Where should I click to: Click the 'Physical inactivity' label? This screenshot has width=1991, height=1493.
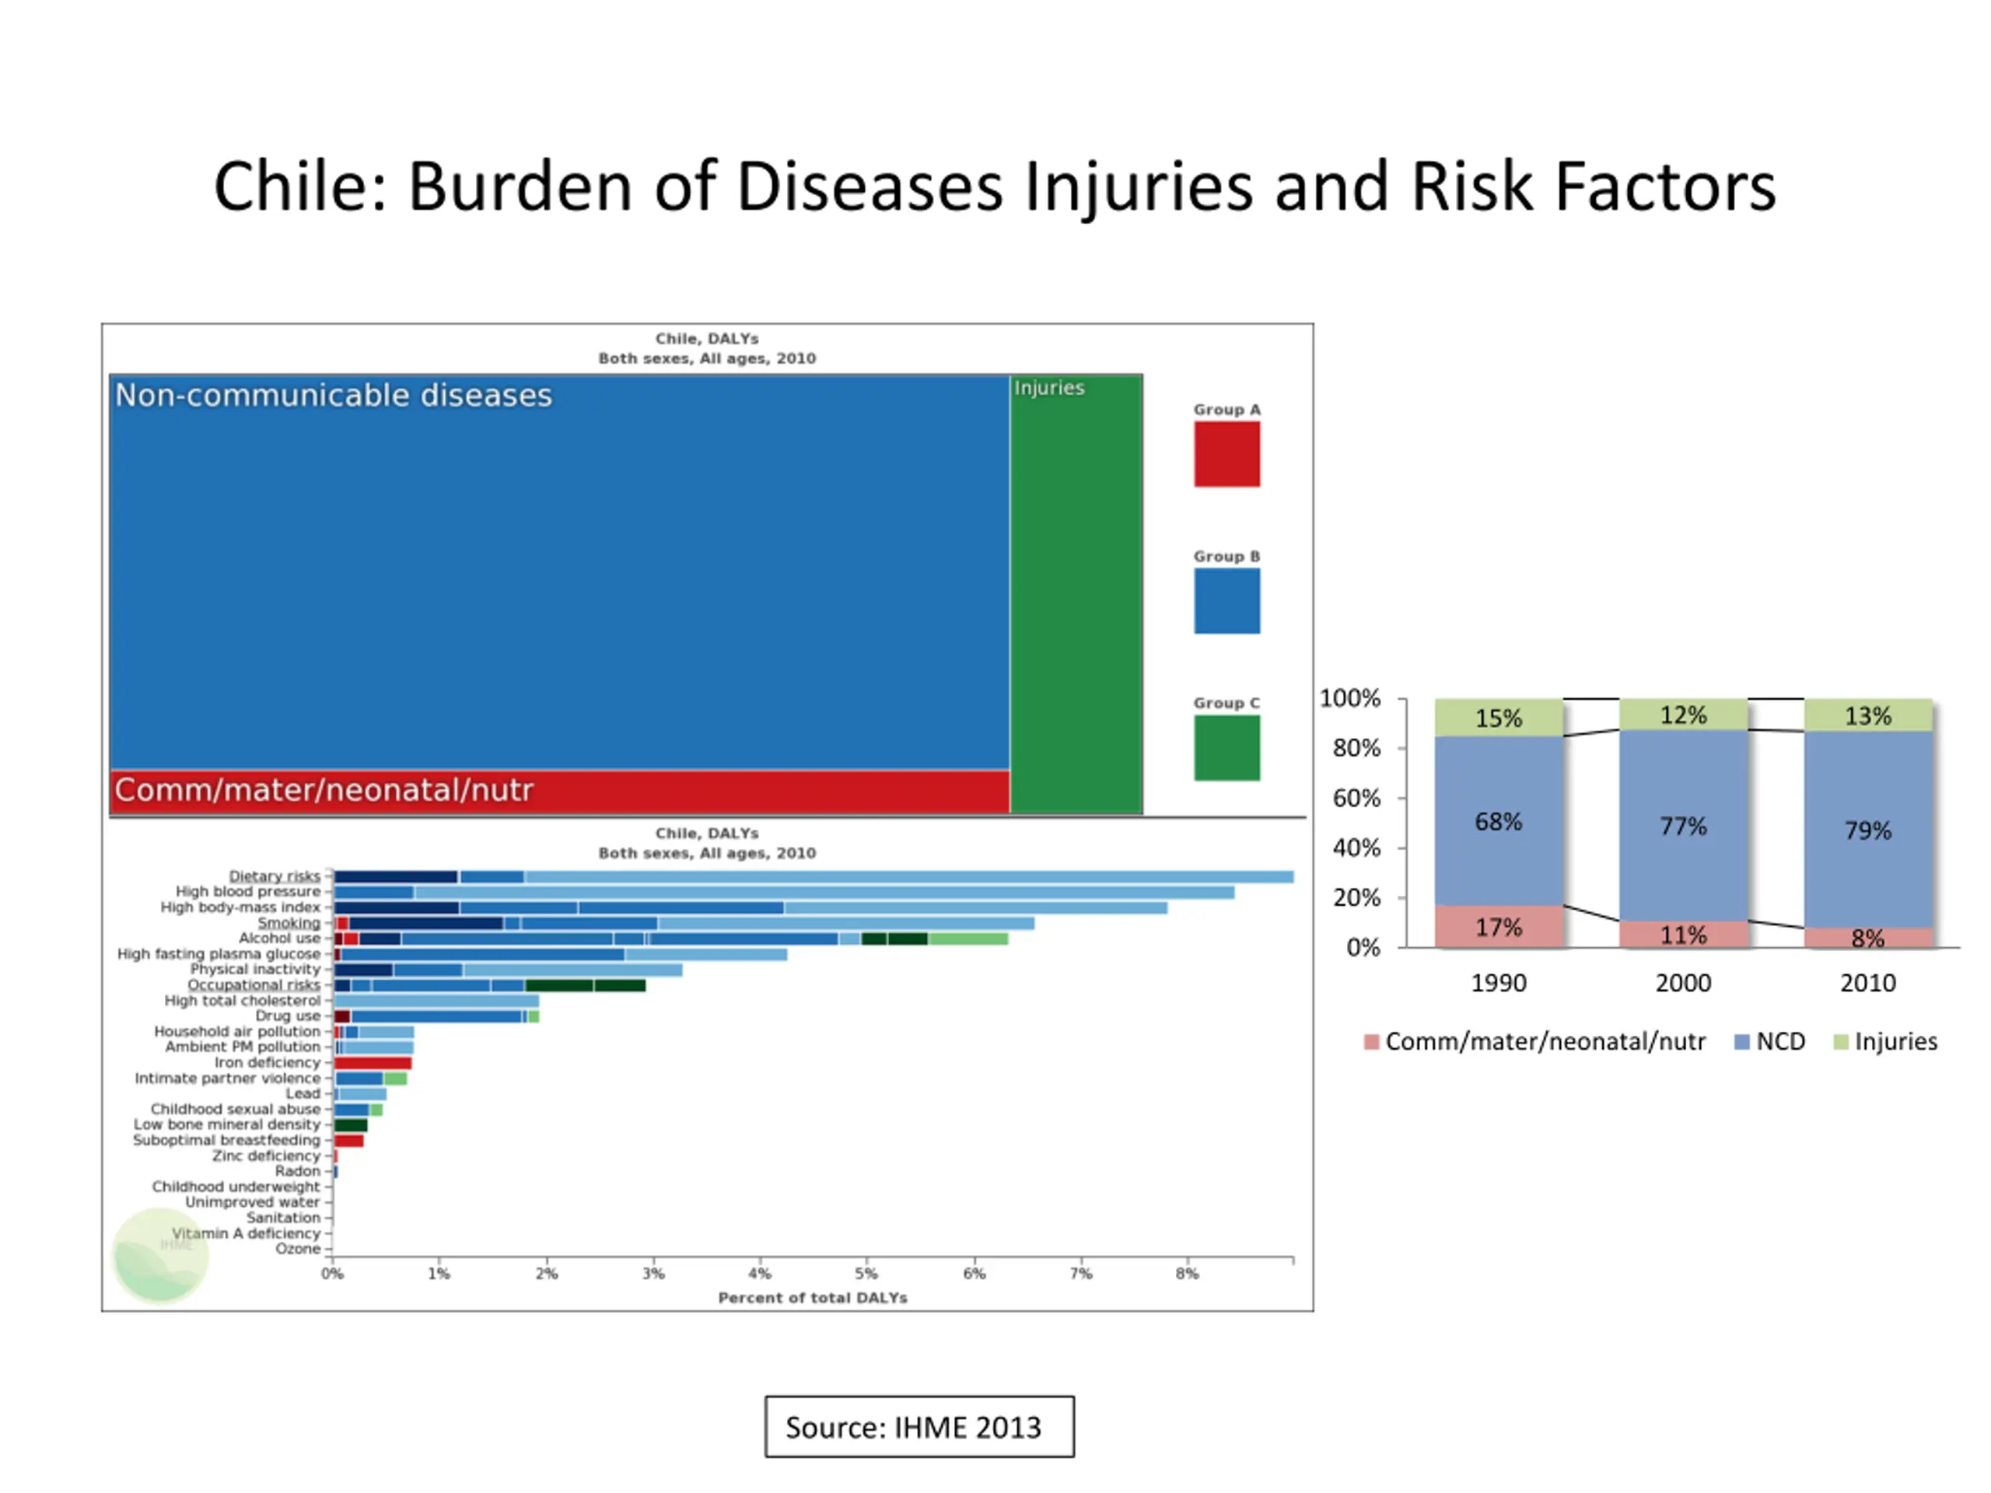[255, 969]
